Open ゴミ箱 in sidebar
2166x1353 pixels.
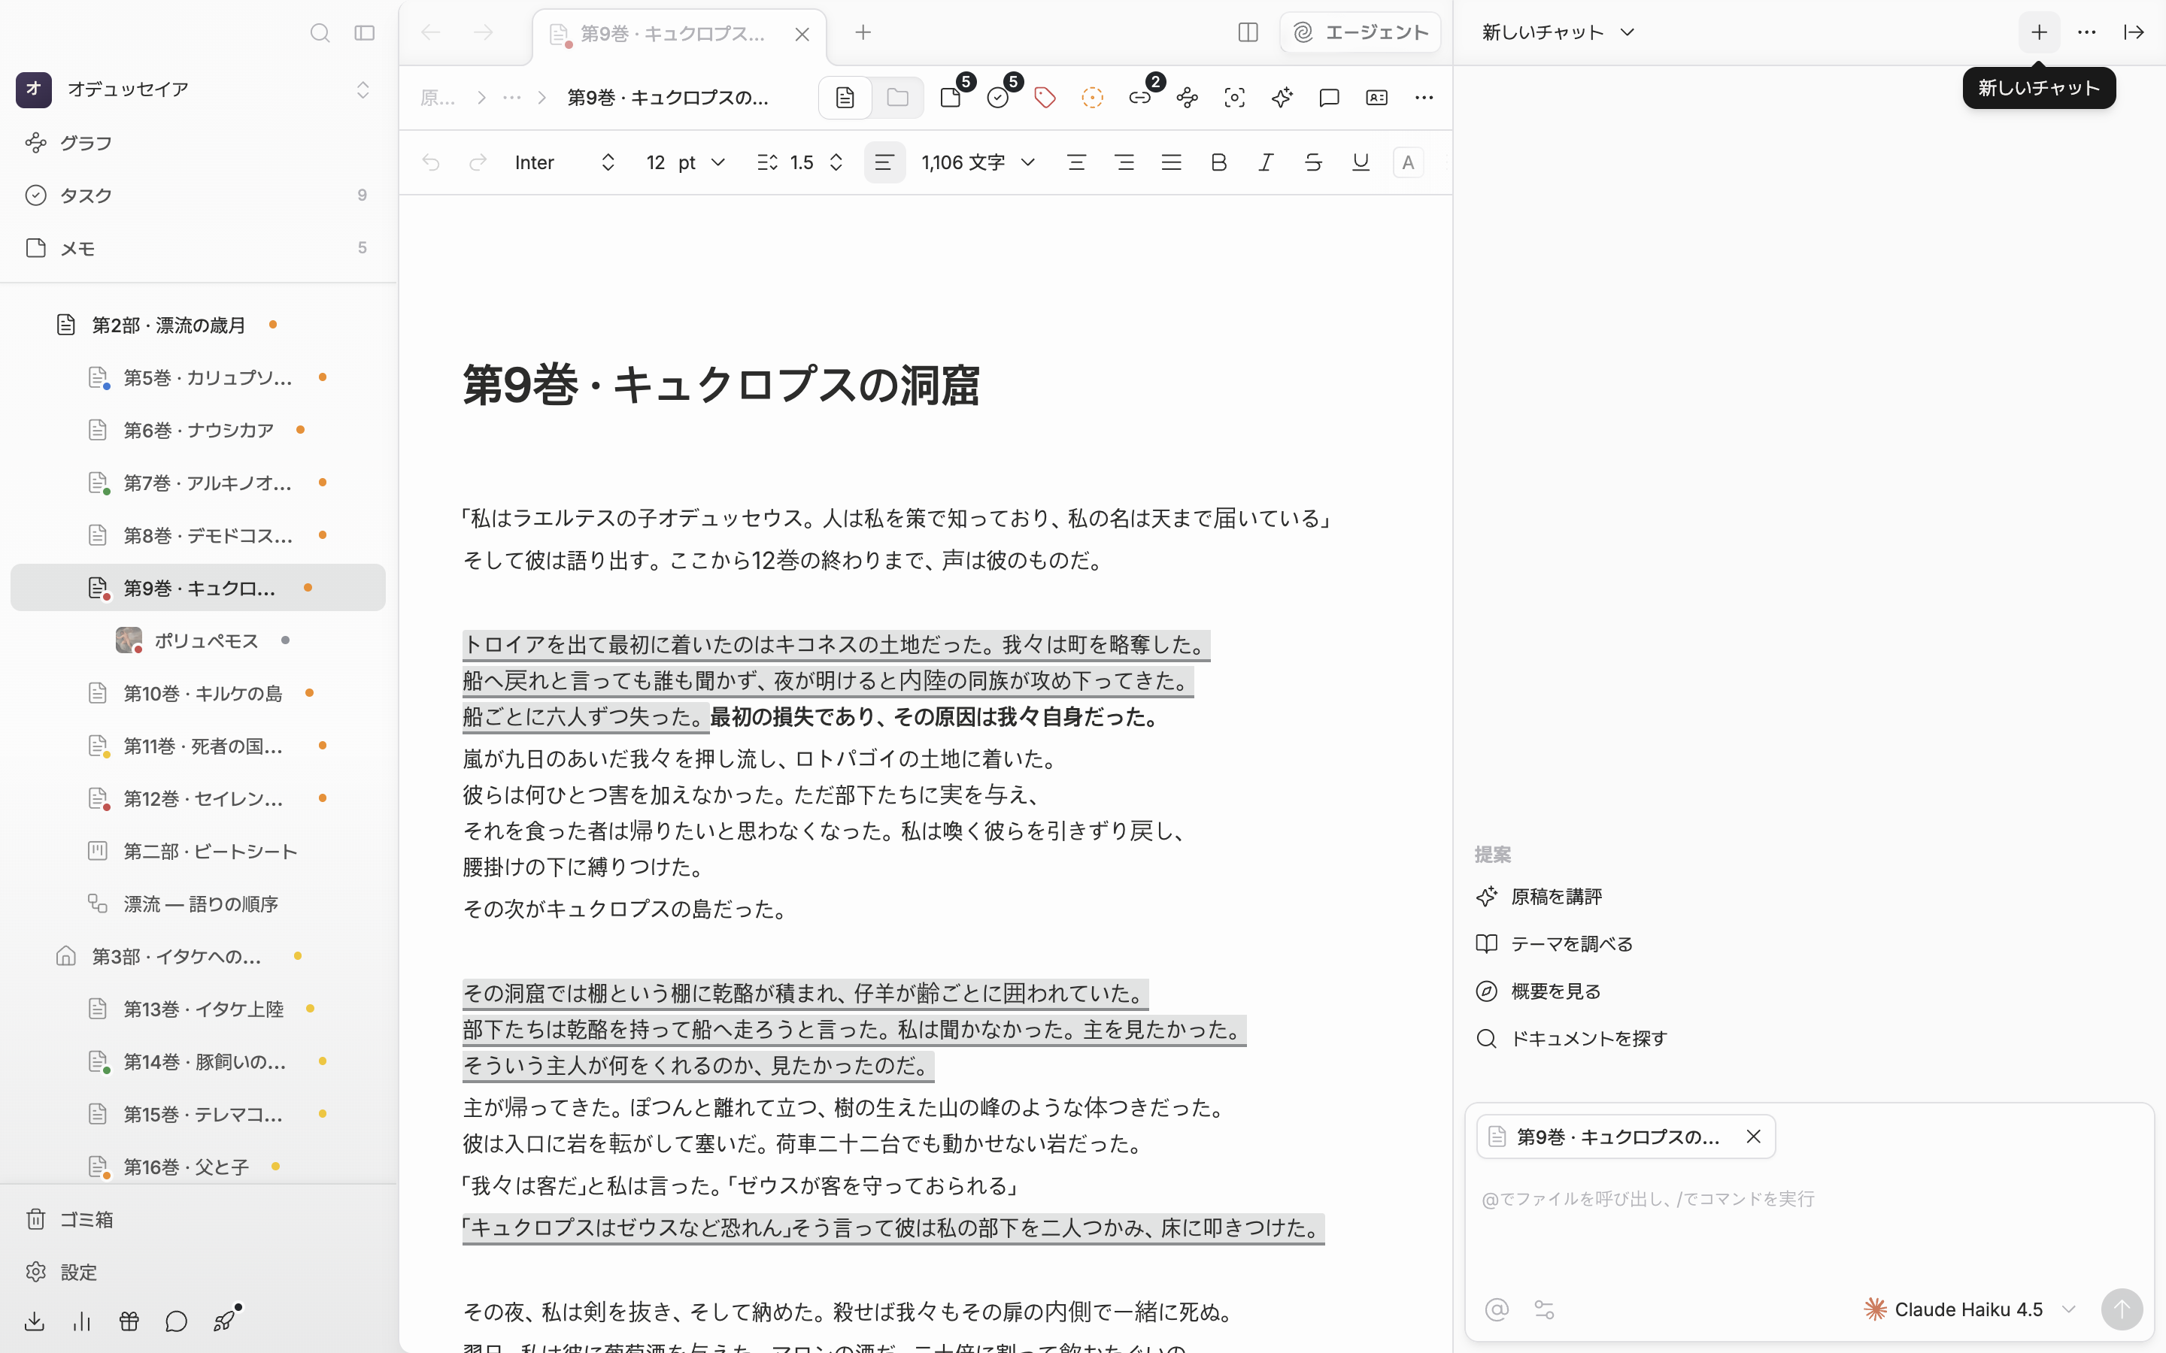198,1220
